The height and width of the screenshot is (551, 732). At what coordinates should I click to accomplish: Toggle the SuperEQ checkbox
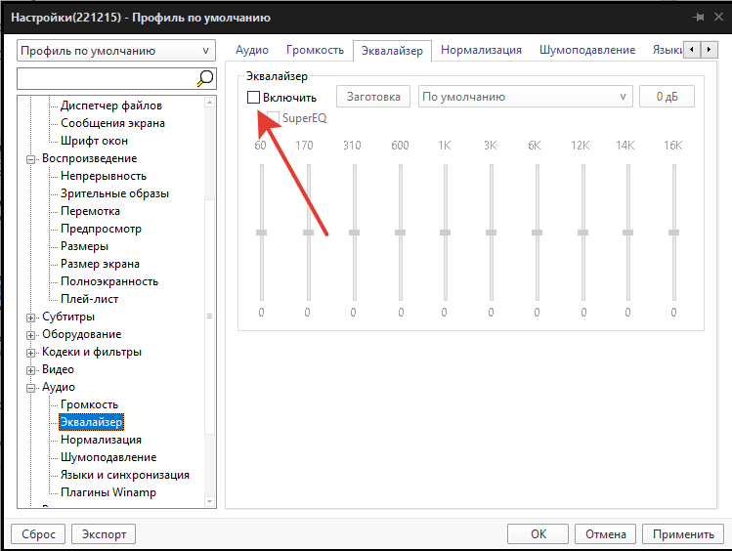(x=273, y=118)
